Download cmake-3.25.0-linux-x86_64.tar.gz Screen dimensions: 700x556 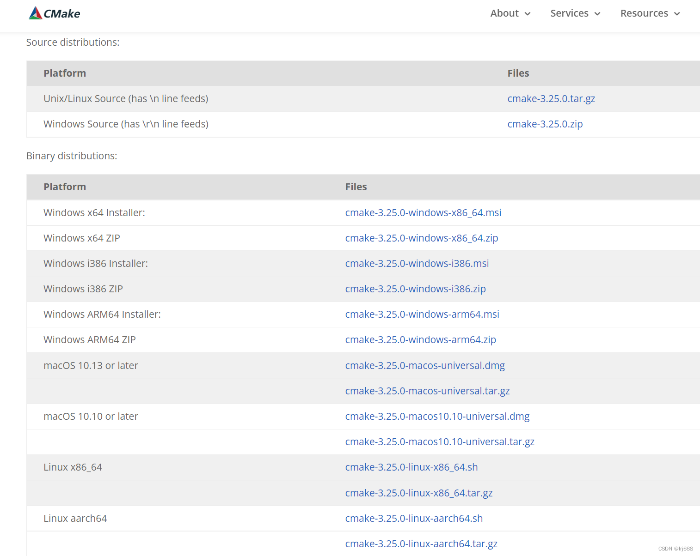(x=419, y=493)
